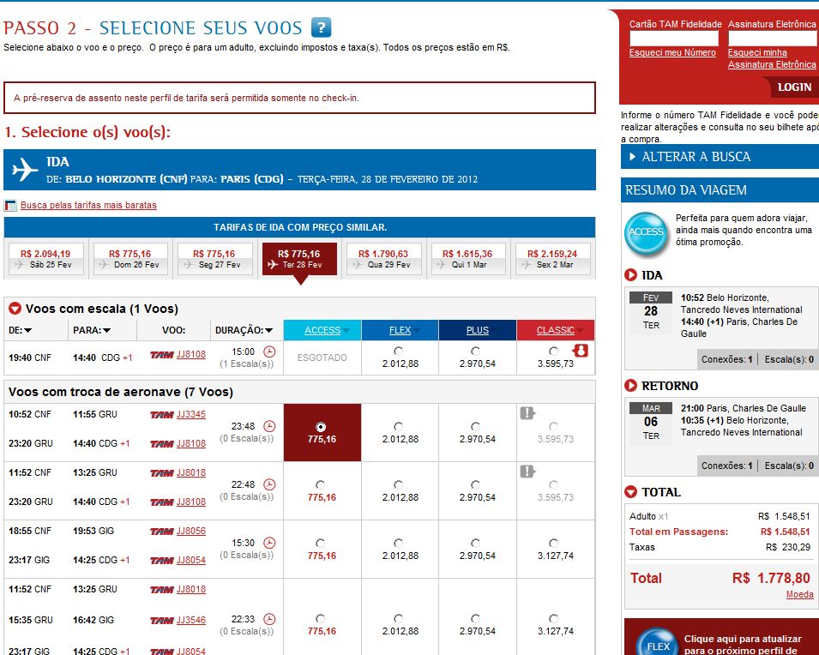Open CLASSIC column header link
Image resolution: width=819 pixels, height=655 pixels.
click(555, 330)
